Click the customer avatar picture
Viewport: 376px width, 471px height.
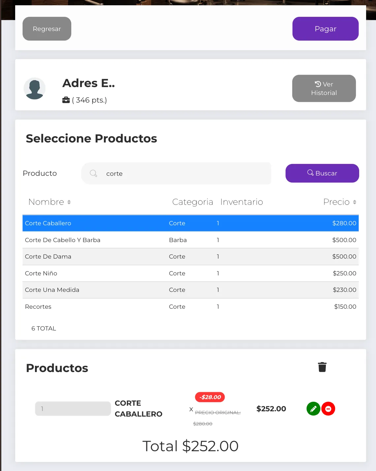click(35, 88)
